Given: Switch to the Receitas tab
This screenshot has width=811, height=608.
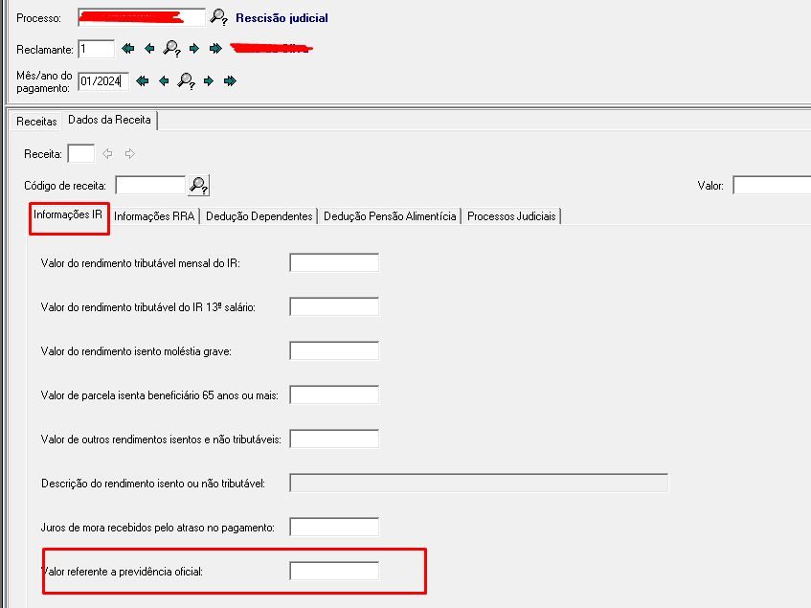Looking at the screenshot, I should 36,122.
